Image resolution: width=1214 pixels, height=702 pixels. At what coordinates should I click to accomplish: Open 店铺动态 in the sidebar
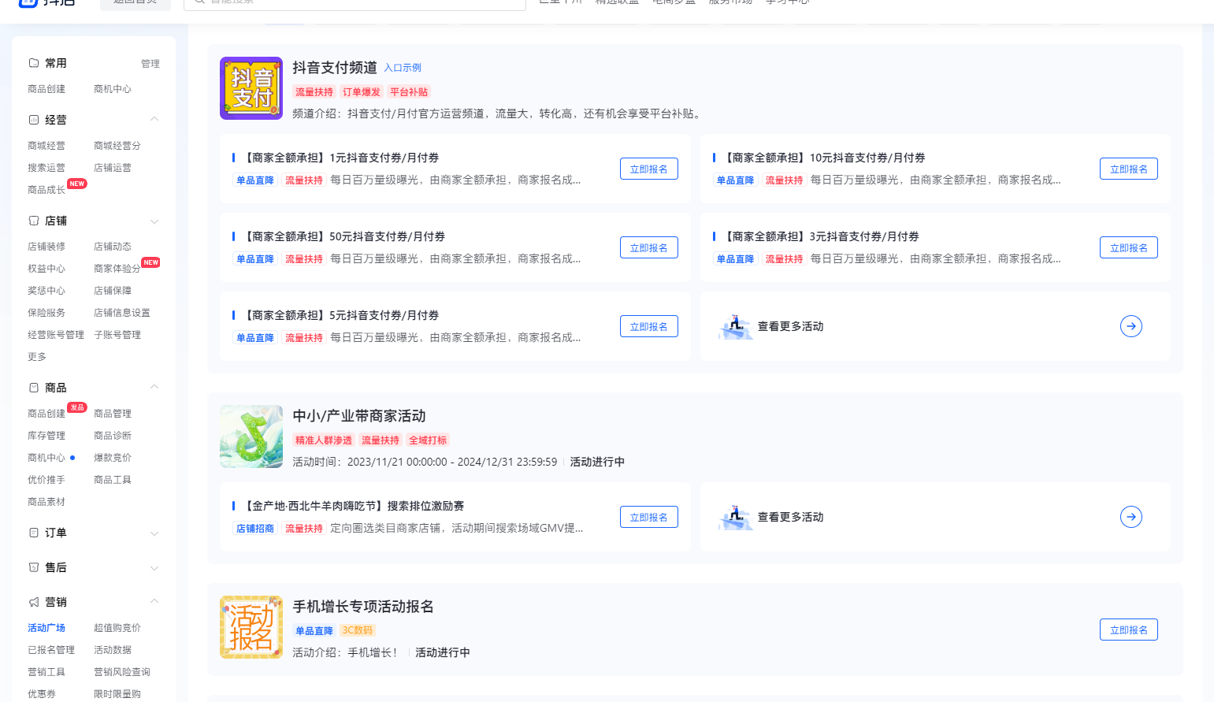point(113,247)
